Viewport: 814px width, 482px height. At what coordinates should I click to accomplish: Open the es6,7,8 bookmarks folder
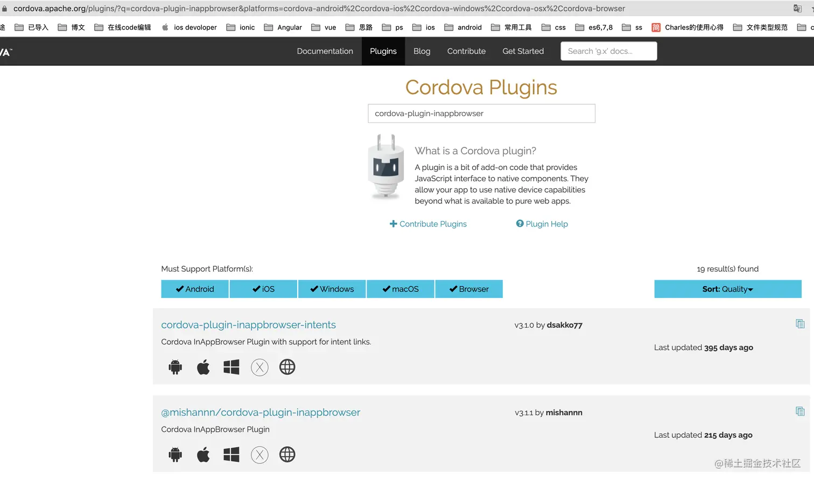coord(594,27)
